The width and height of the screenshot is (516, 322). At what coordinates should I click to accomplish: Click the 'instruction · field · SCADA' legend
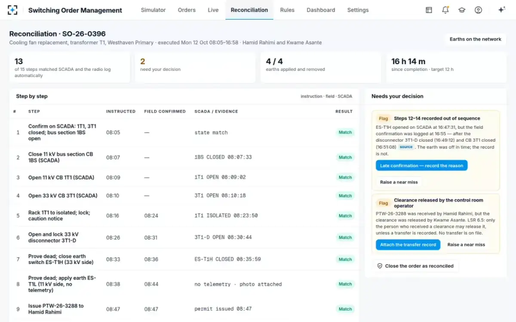tap(326, 97)
